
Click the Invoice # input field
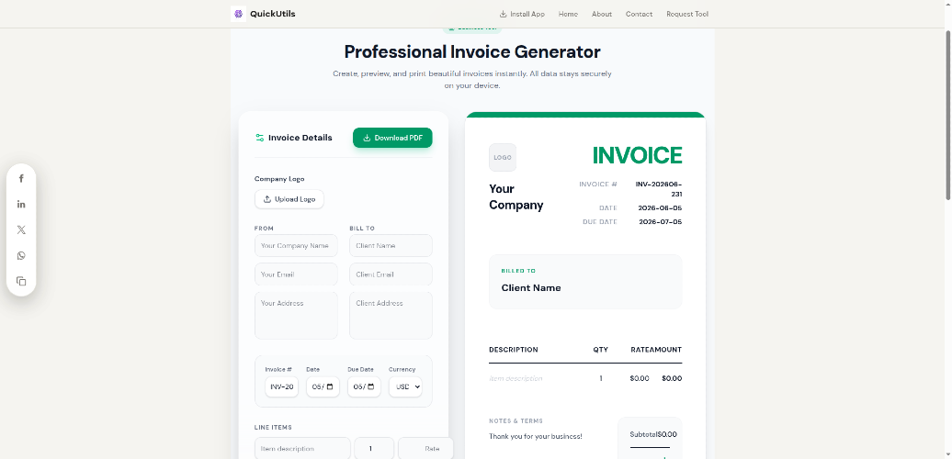pyautogui.click(x=282, y=386)
